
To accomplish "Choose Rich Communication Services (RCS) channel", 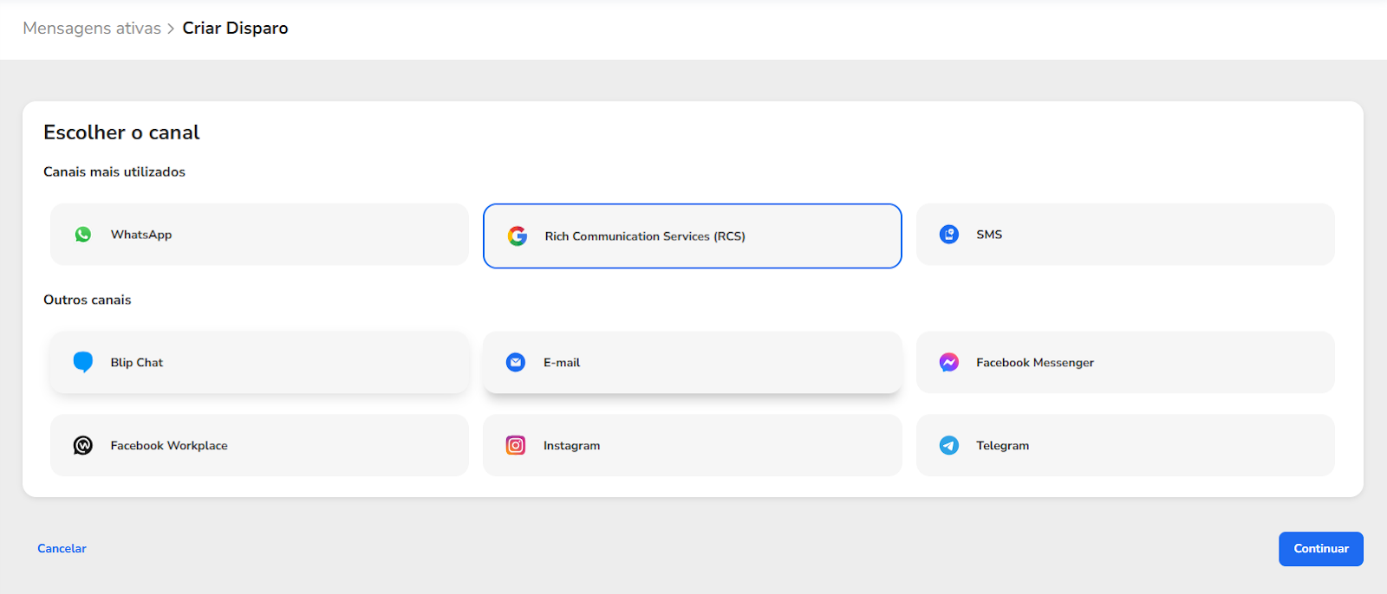I will (x=692, y=236).
